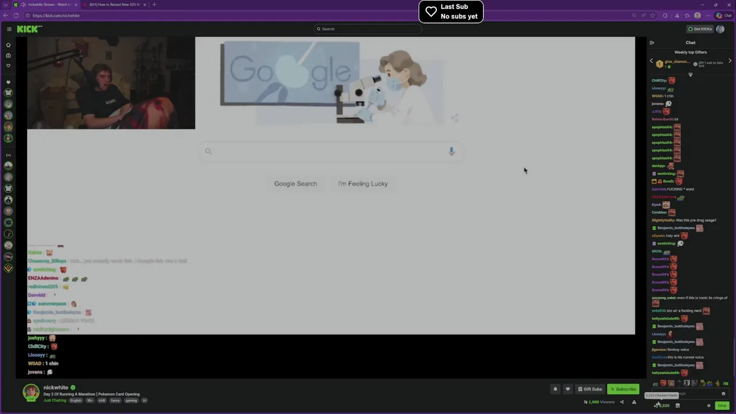This screenshot has width=736, height=414.
Task: Open the channel points shop icon
Action: pyautogui.click(x=677, y=405)
